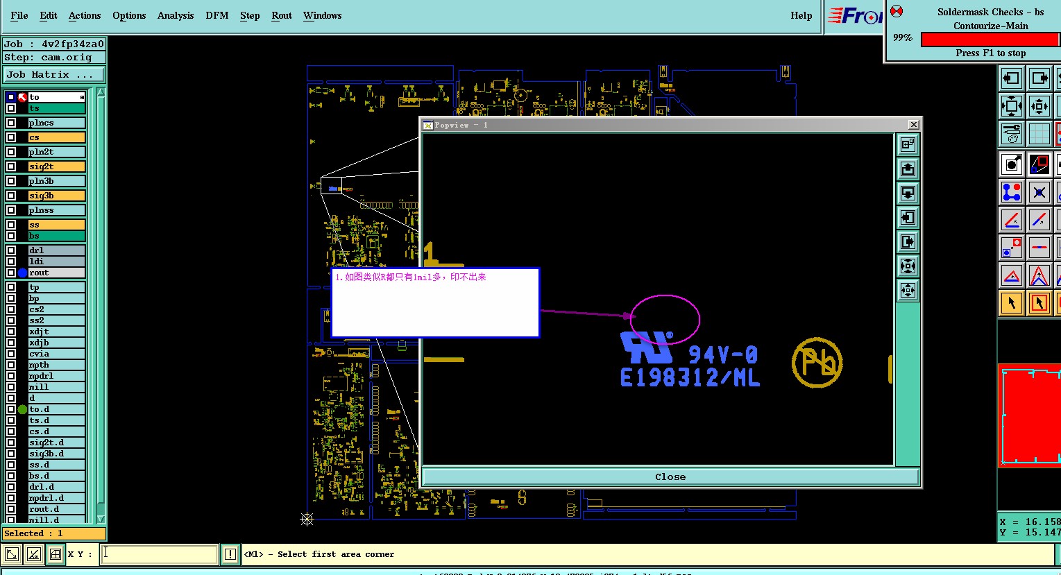Viewport: 1061px width, 575px height.
Task: Select the arrow pointer in red frame tool
Action: click(x=1039, y=303)
